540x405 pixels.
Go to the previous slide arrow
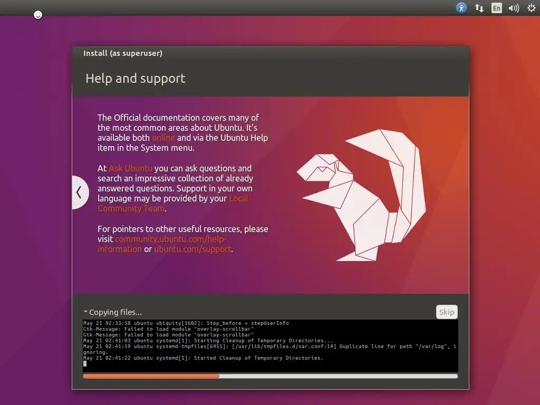click(80, 192)
